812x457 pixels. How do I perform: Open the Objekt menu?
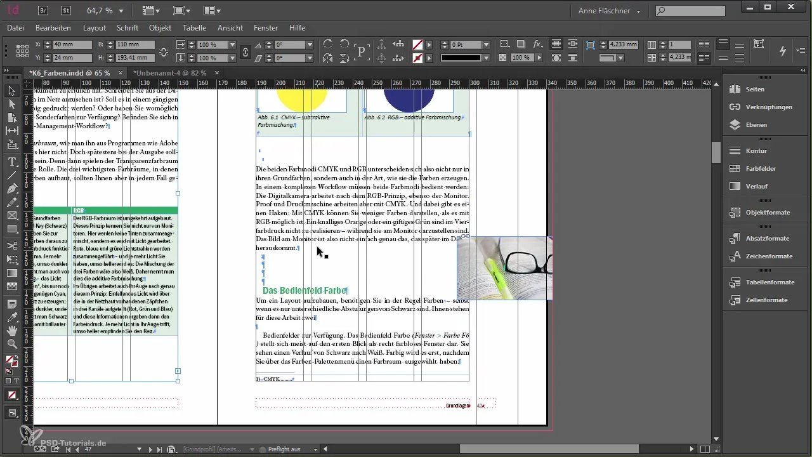pyautogui.click(x=160, y=28)
